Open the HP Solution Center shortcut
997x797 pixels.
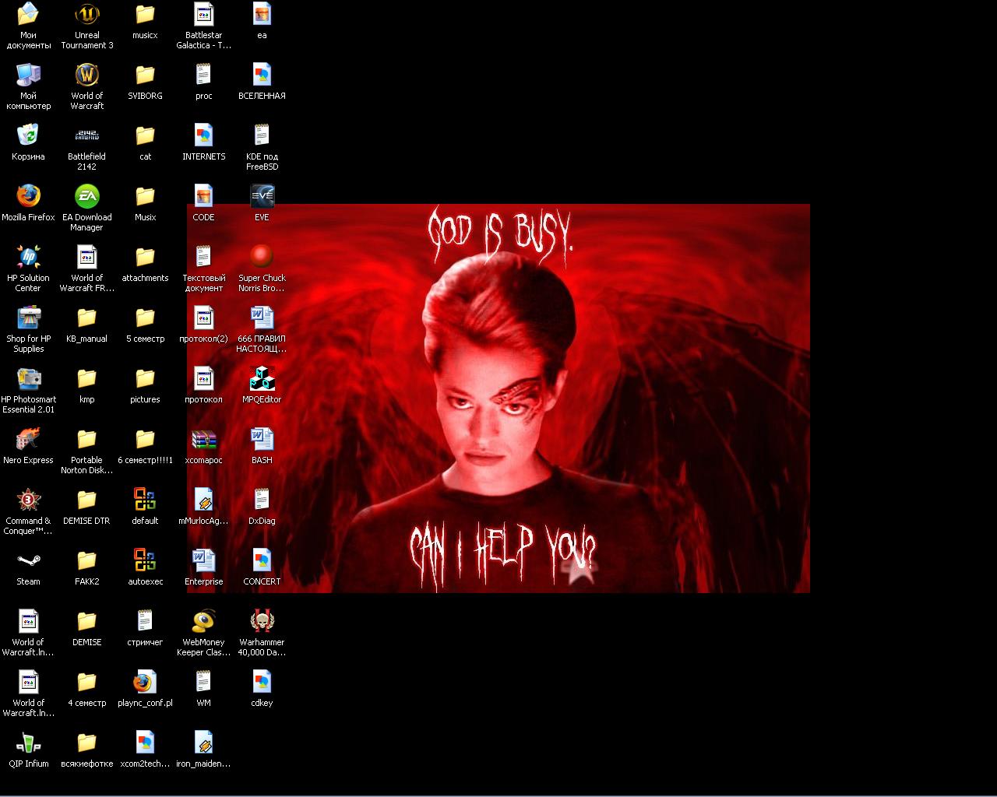tap(28, 257)
